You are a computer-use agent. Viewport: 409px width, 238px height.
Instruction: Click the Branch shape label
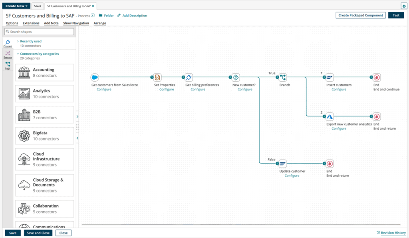284,85
